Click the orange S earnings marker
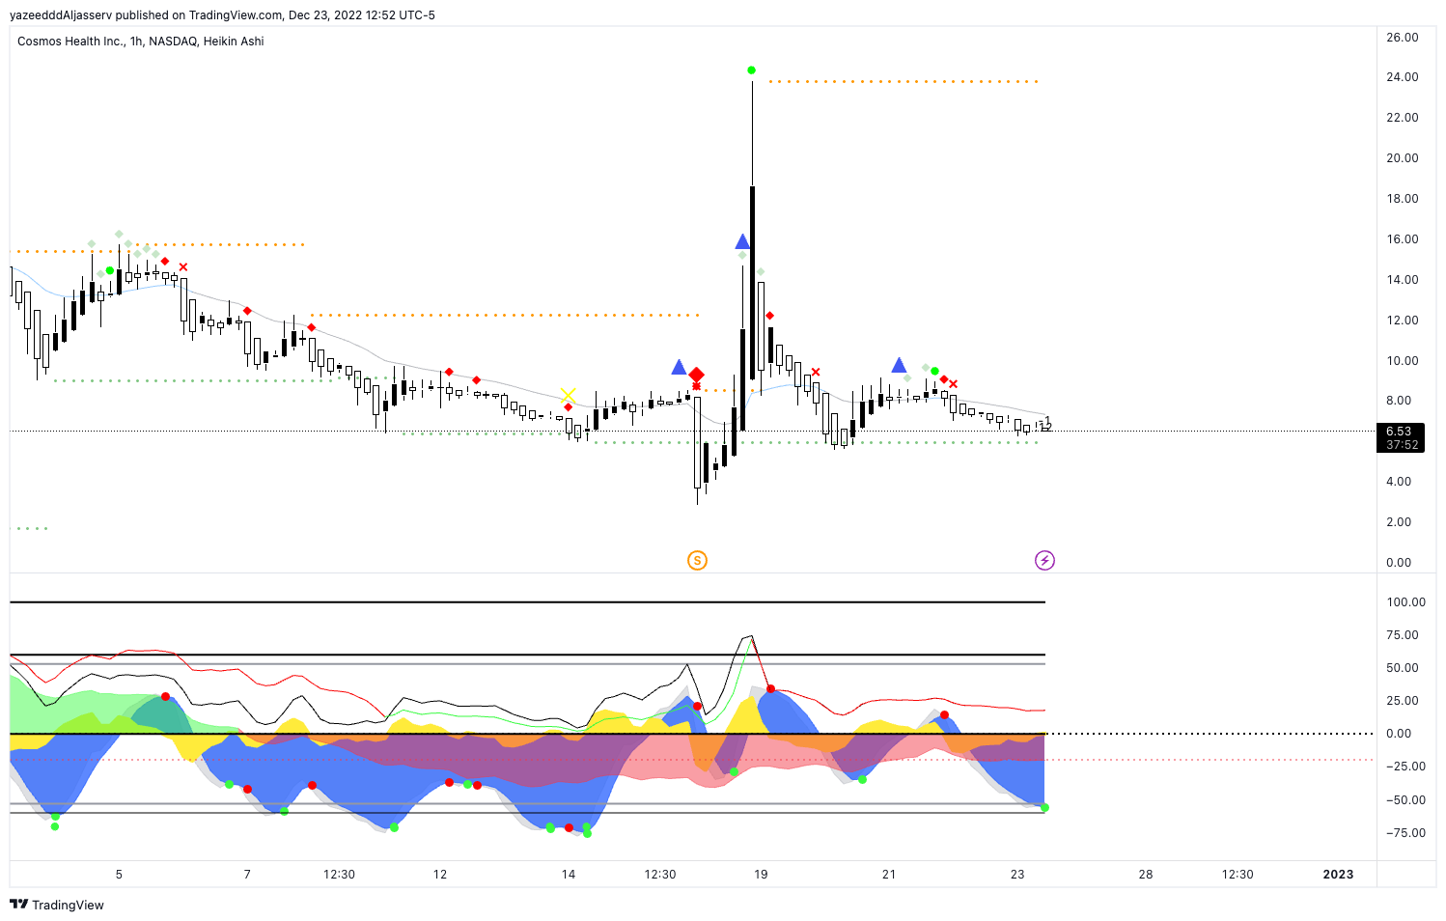This screenshot has height=921, width=1446. click(697, 560)
